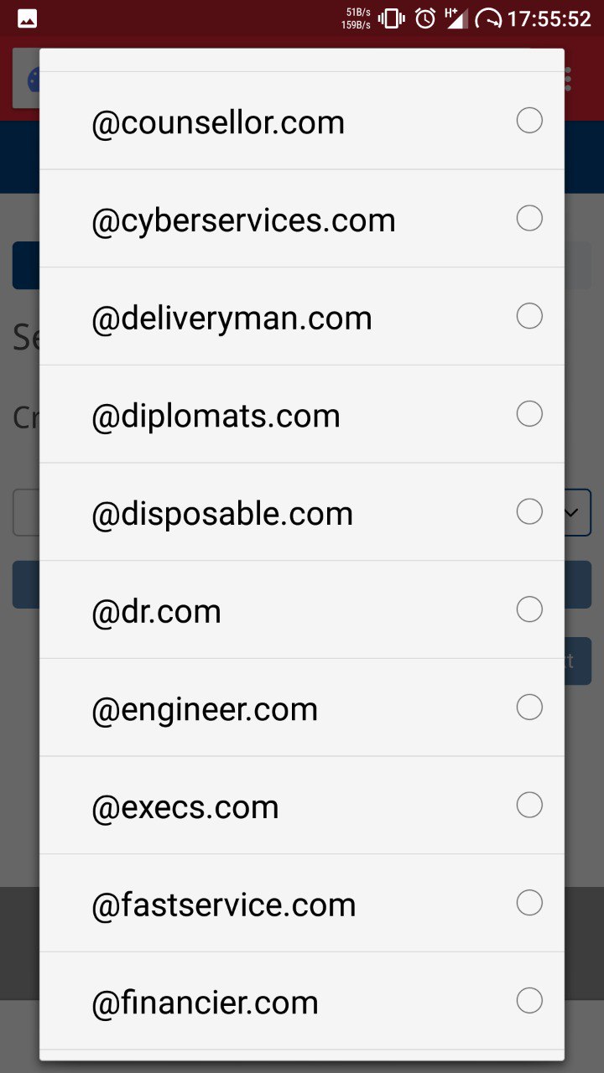Pick @execs.com radio button
The width and height of the screenshot is (604, 1073).
coord(529,805)
